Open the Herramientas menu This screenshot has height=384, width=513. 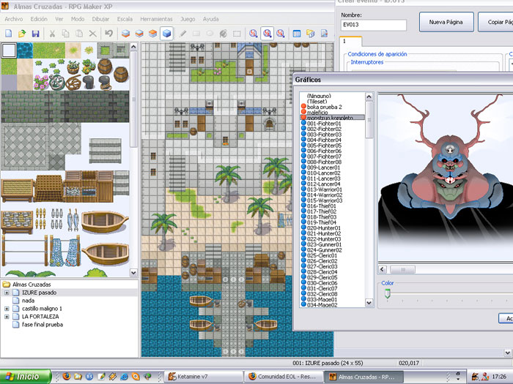coord(156,19)
